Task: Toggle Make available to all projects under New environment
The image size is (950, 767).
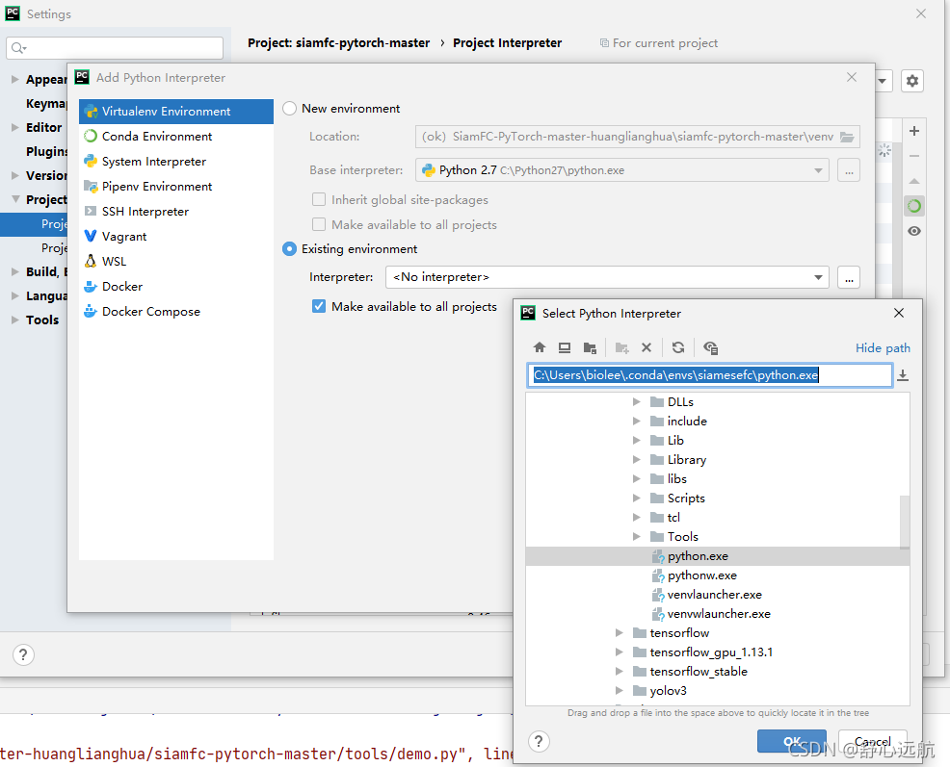Action: pyautogui.click(x=319, y=224)
